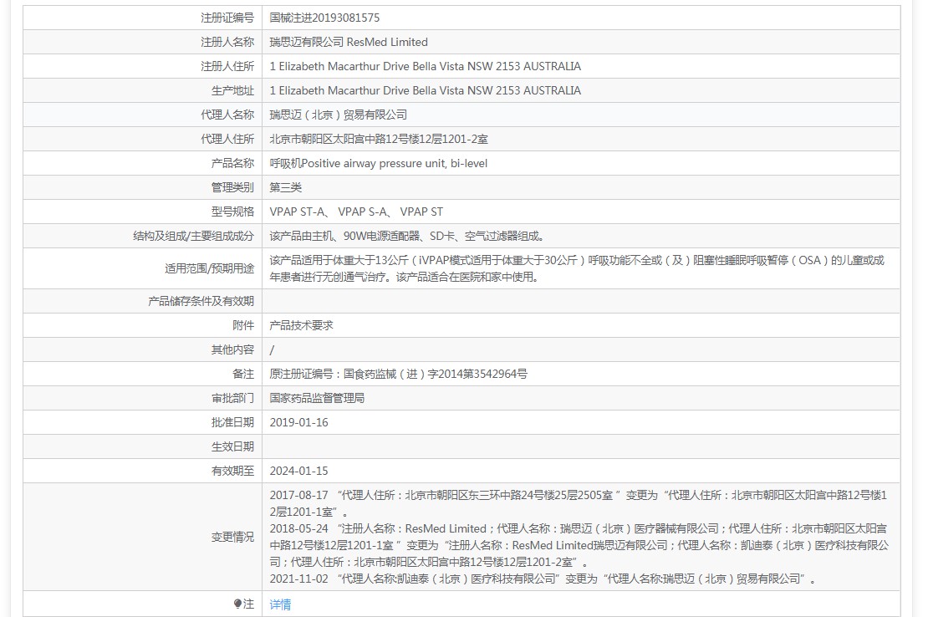The height and width of the screenshot is (617, 928).
Task: Select remark 原注册证编号：国食药监械（进）字2014第3542964号
Action: click(x=398, y=374)
